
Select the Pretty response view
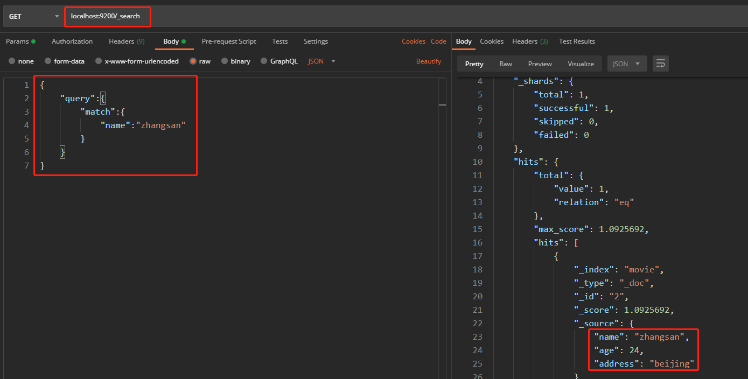click(x=474, y=64)
